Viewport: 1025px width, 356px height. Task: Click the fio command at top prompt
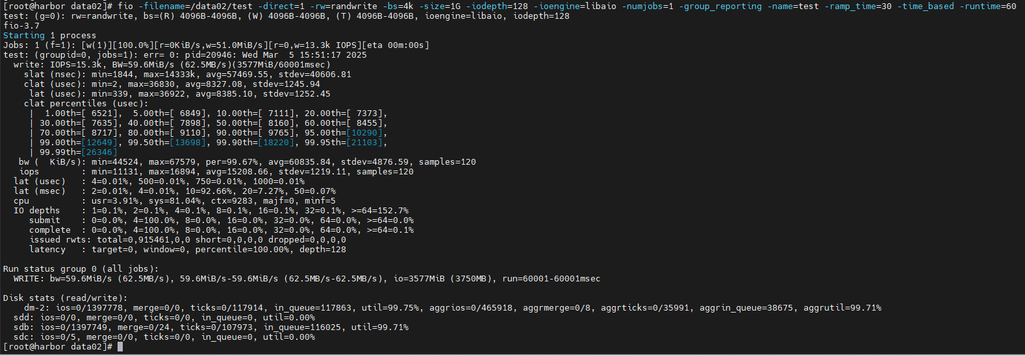pyautogui.click(x=125, y=6)
